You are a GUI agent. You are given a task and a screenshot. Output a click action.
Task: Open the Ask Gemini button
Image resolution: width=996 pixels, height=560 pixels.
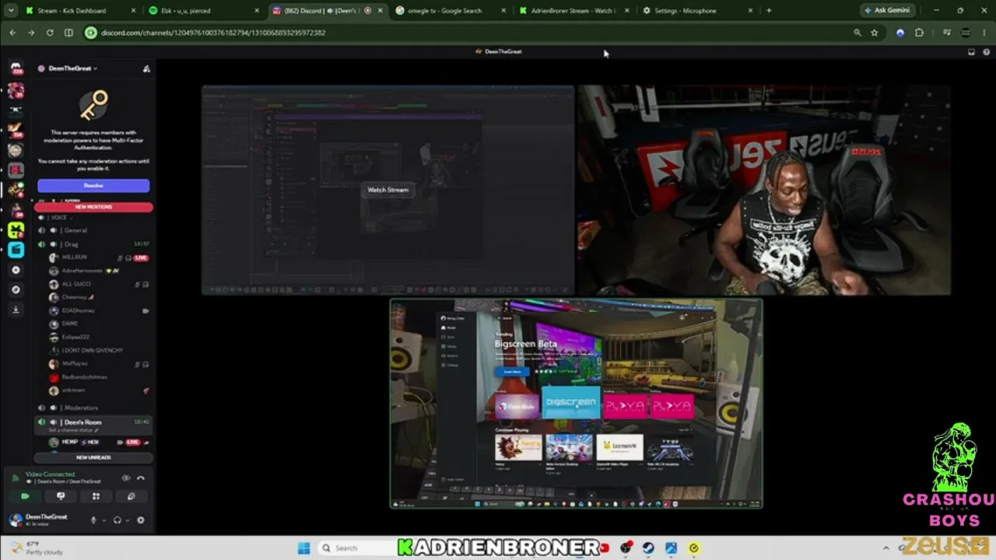click(889, 10)
